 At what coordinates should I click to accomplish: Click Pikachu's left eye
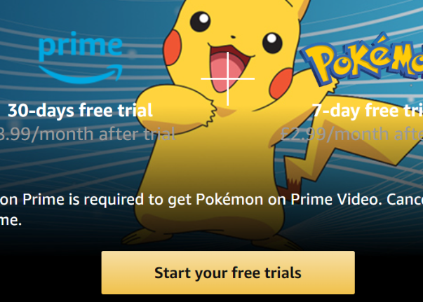click(200, 22)
